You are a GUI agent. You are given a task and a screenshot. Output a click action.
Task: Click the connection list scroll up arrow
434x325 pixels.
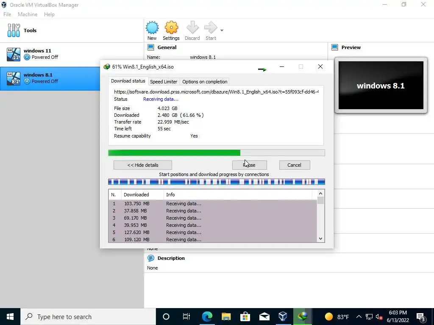click(x=320, y=193)
